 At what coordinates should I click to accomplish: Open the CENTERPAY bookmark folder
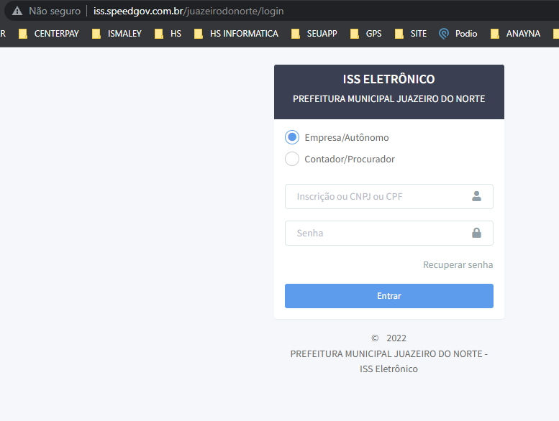(49, 34)
